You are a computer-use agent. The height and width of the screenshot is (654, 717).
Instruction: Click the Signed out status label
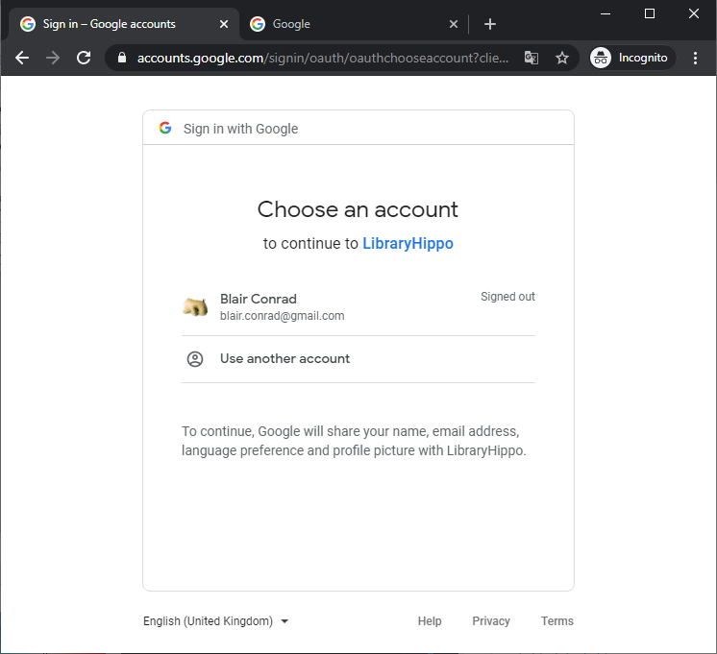point(507,297)
